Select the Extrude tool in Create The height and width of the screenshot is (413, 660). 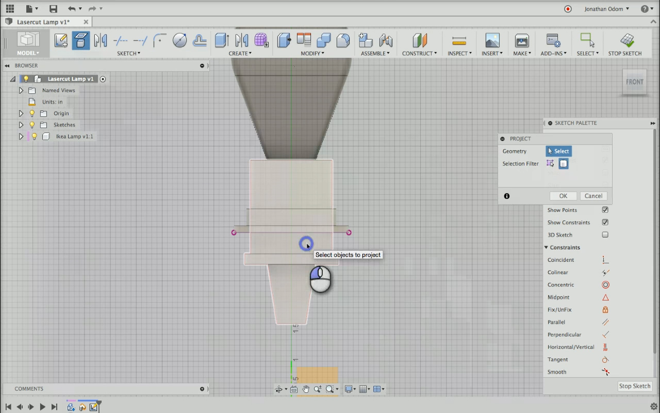pyautogui.click(x=222, y=41)
